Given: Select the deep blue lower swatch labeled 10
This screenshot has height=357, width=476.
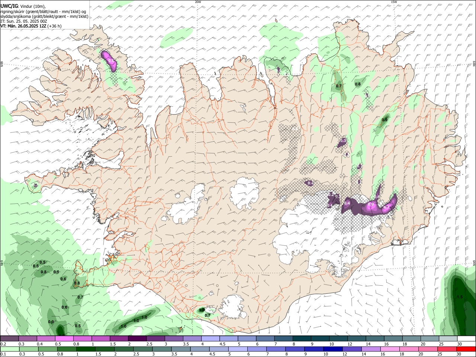Looking at the screenshot, I should pos(333,349).
